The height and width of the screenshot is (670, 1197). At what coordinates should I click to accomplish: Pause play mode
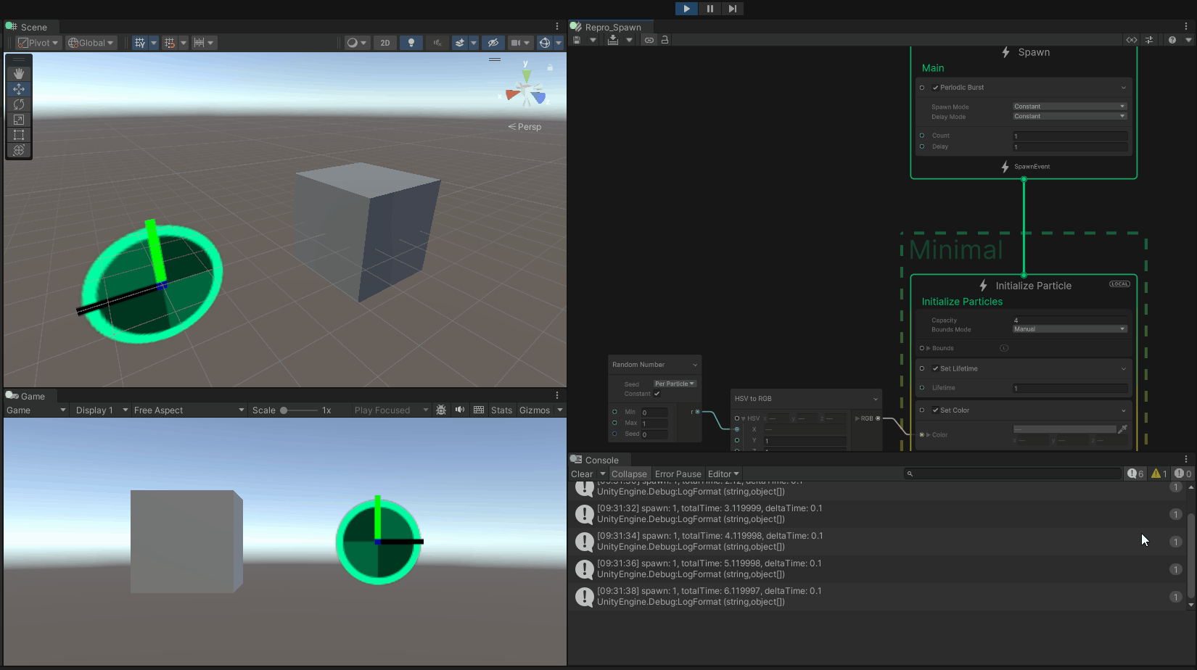pos(709,9)
